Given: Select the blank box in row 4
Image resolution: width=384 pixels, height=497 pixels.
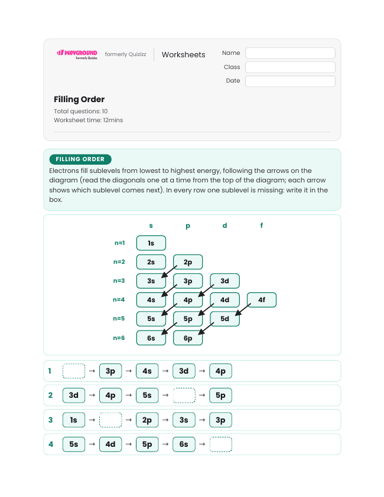Looking at the screenshot, I should pyautogui.click(x=221, y=444).
